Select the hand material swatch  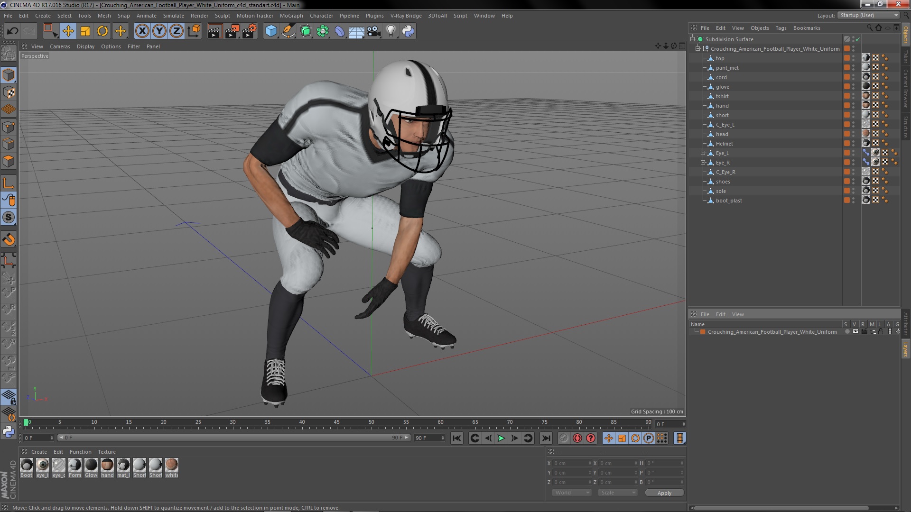click(x=107, y=467)
